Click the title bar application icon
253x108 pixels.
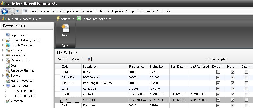click(x=2, y=3)
